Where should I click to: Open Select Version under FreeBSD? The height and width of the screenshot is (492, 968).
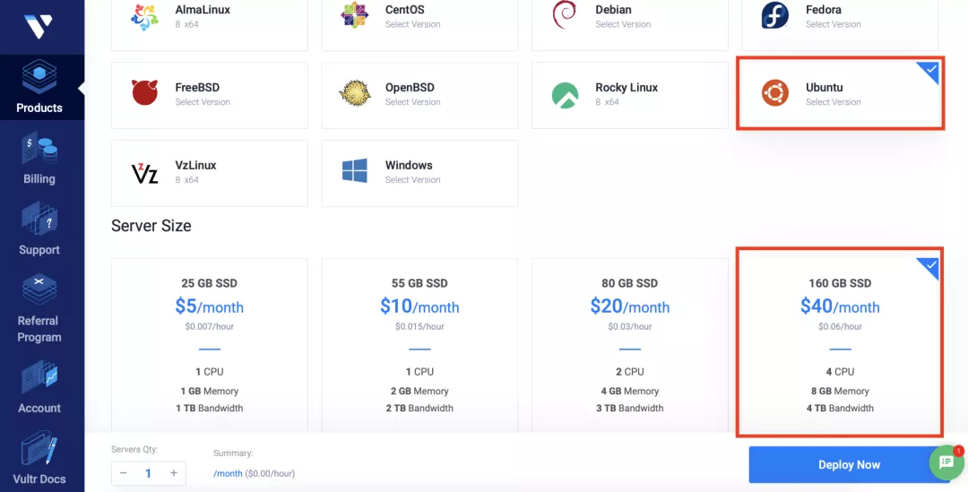click(203, 102)
